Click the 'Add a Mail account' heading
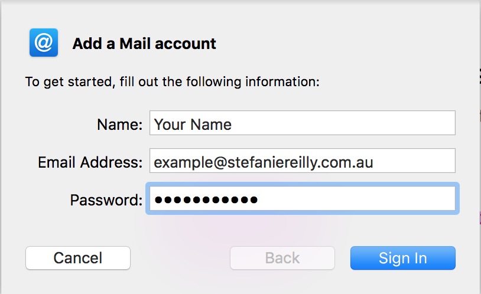The height and width of the screenshot is (294, 481). [x=144, y=44]
